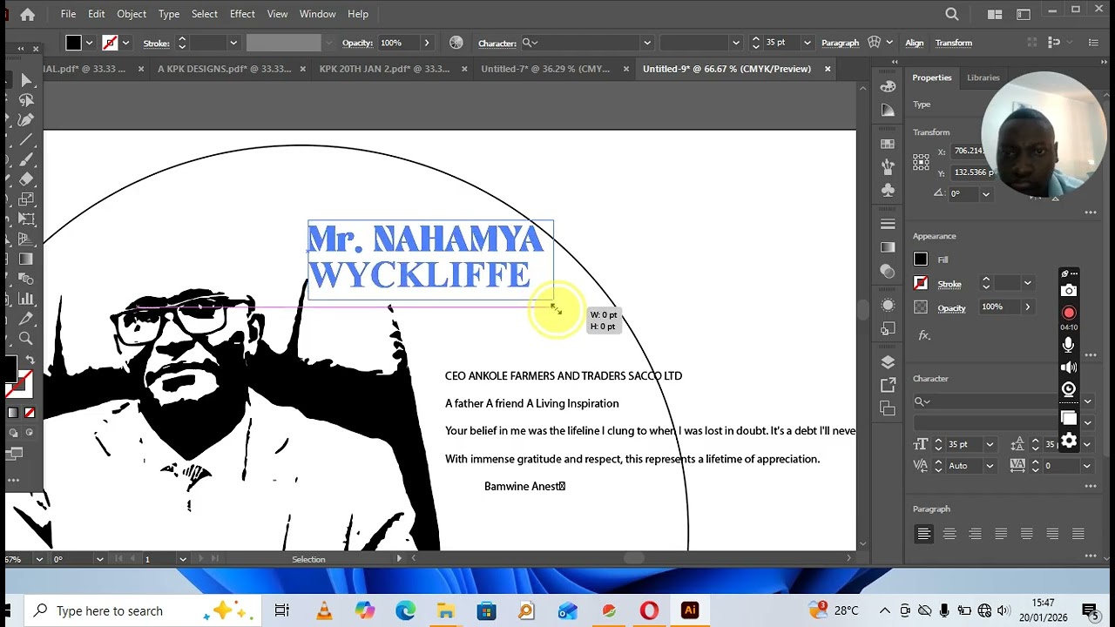Image resolution: width=1115 pixels, height=627 pixels.
Task: Open the File menu
Action: 68,14
